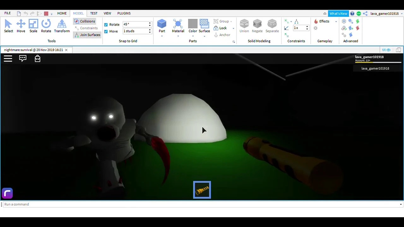Open the Transform tool
Screen dimensions: 404x227
click(x=62, y=26)
